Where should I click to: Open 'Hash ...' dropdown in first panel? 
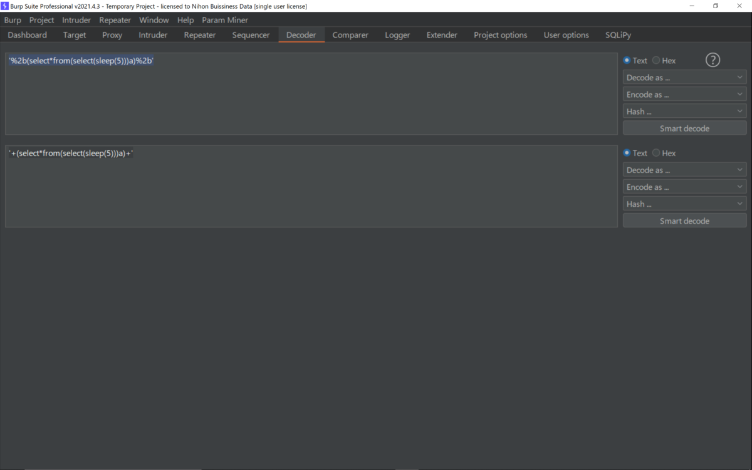[x=684, y=112]
